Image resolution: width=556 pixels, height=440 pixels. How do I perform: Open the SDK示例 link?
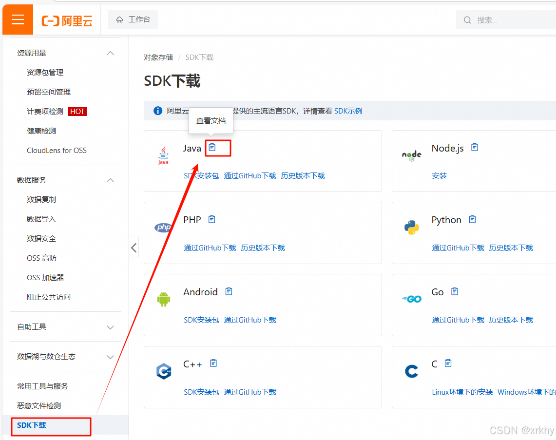(x=348, y=111)
